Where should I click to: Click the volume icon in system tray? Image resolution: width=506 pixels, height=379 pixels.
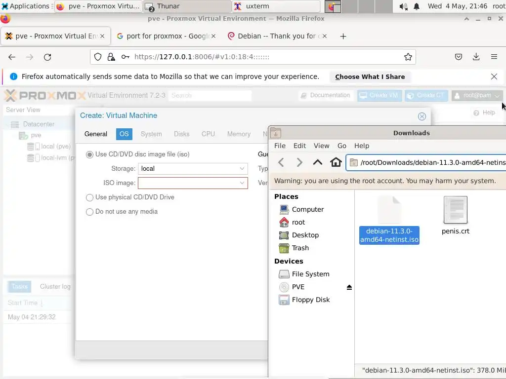pyautogui.click(x=403, y=6)
